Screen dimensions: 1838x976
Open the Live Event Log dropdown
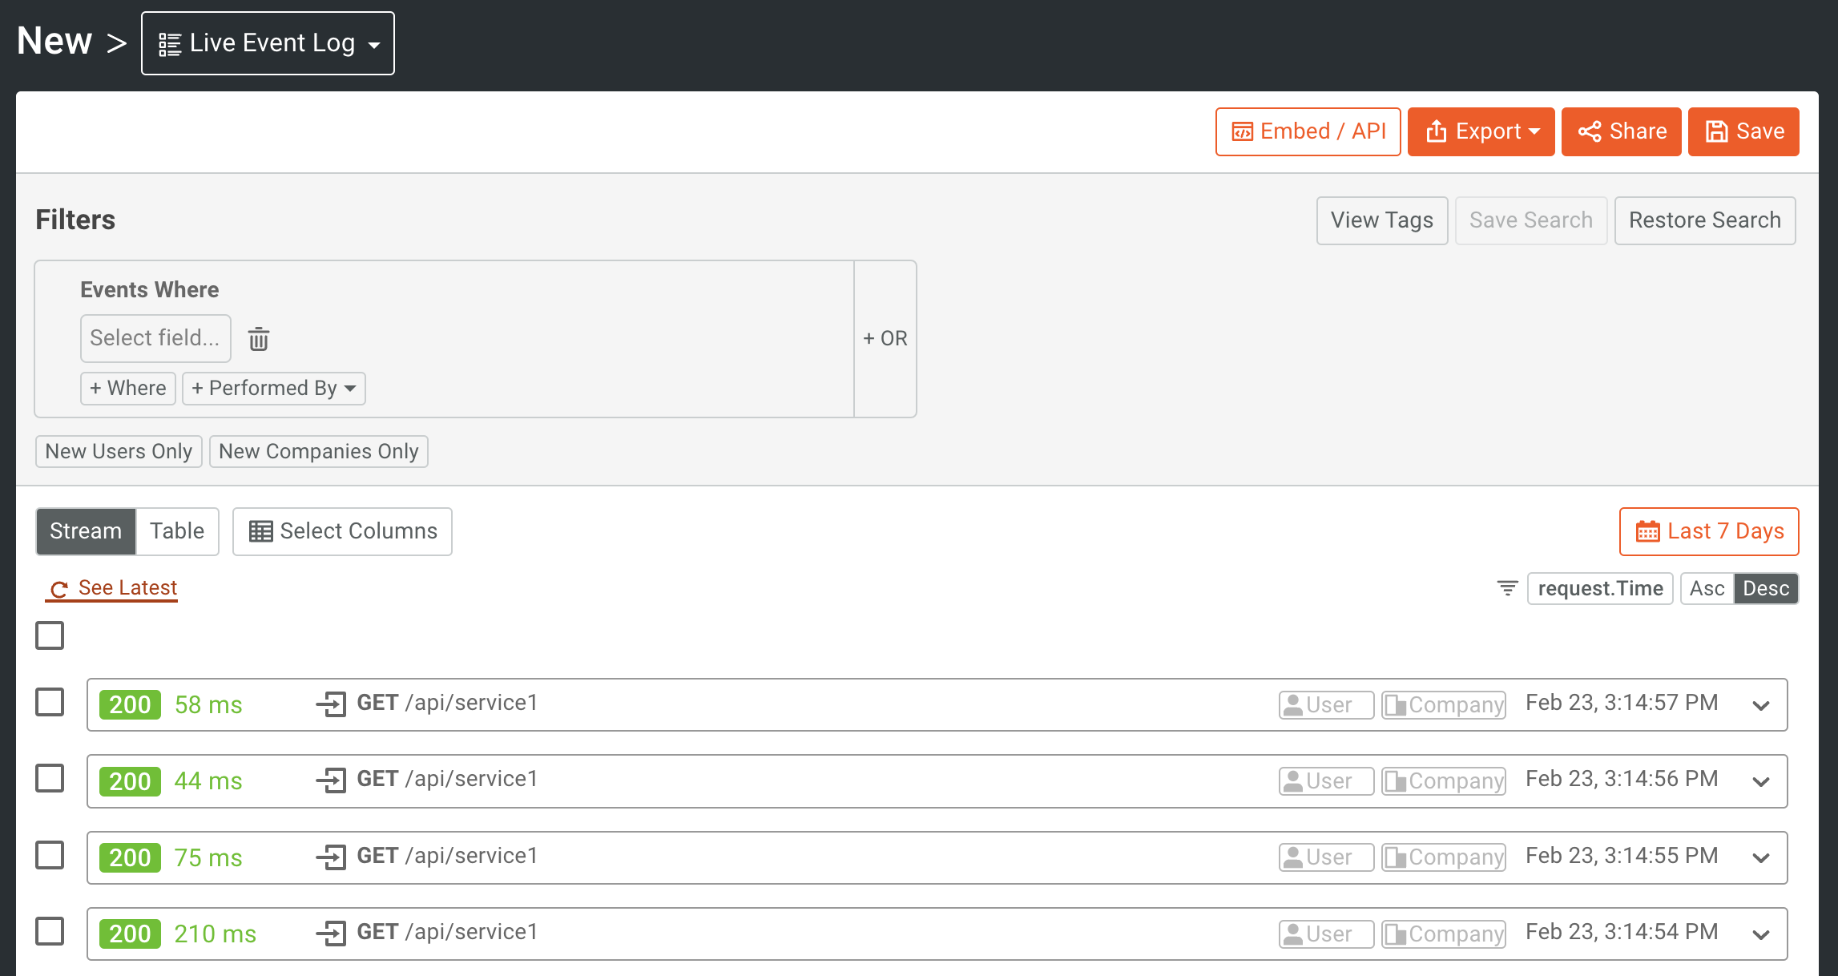268,43
